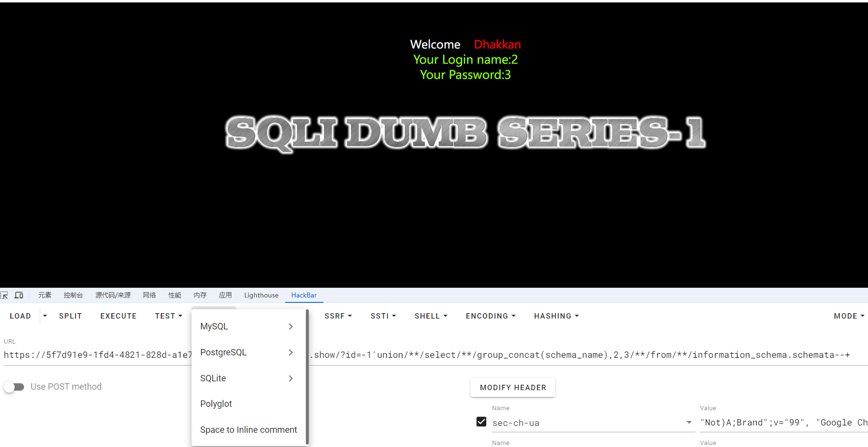Image resolution: width=868 pixels, height=447 pixels.
Task: Open the sec-ch-ua name dropdown arrow
Action: tap(688, 422)
